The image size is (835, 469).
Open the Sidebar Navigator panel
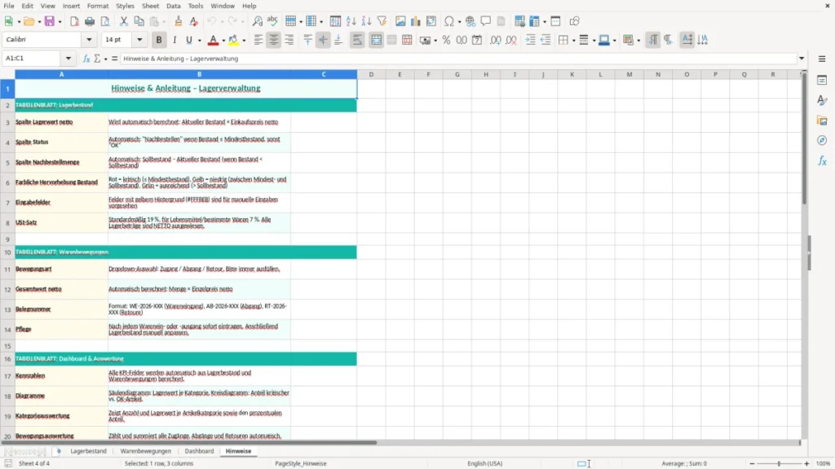[x=822, y=141]
